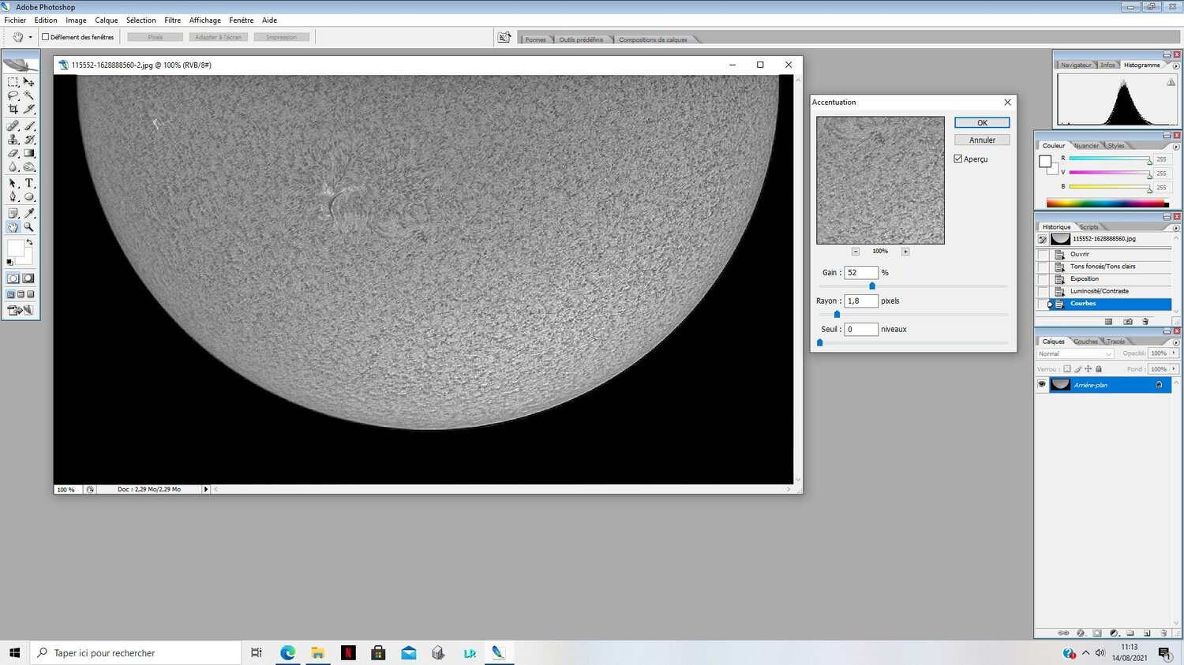Select the History Brush tool
The width and height of the screenshot is (1184, 665).
tap(28, 140)
